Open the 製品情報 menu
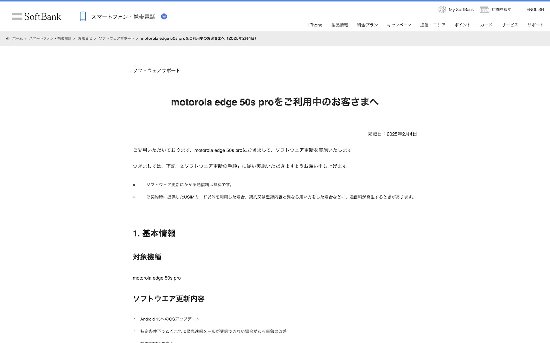The image size is (550, 343). click(340, 25)
